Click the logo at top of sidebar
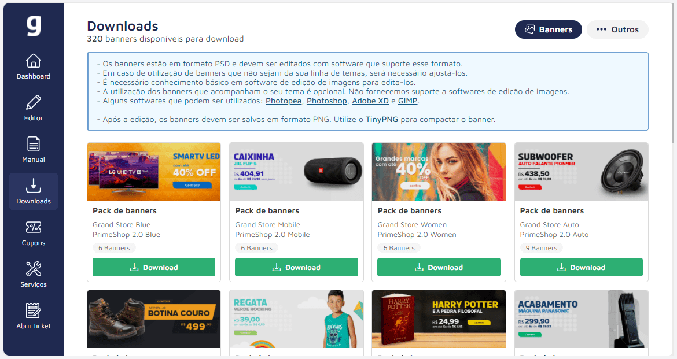677x359 pixels. [x=34, y=26]
